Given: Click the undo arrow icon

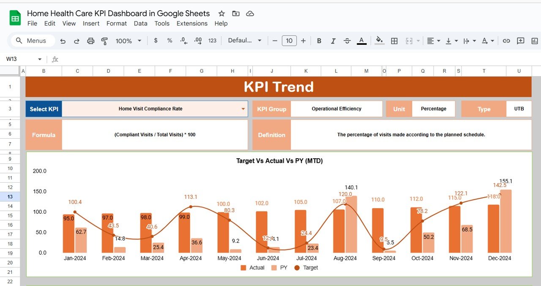Looking at the screenshot, I should 63,41.
